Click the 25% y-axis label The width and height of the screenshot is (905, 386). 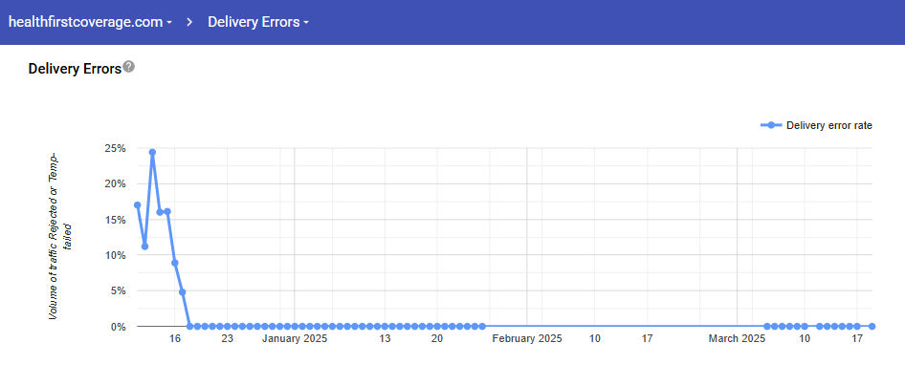[115, 148]
